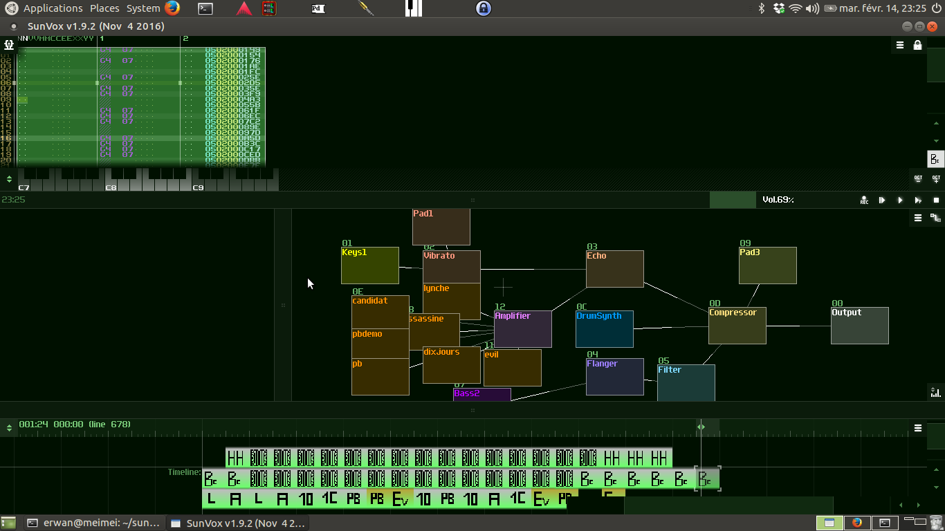945x531 pixels.
Task: Raise the keyboard octave with OCT+ icon
Action: pyautogui.click(x=936, y=178)
